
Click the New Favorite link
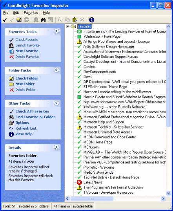pos(27,51)
